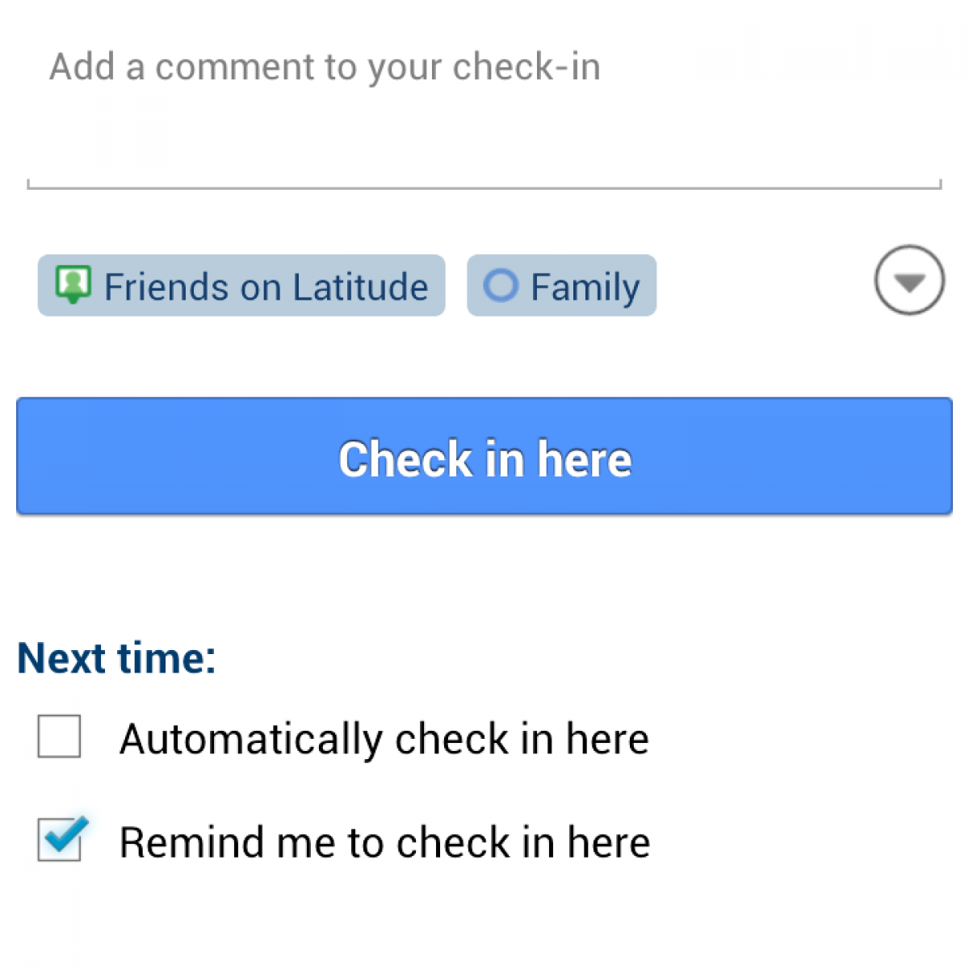Select the 'Family' text label
The image size is (969, 969).
pos(585,287)
